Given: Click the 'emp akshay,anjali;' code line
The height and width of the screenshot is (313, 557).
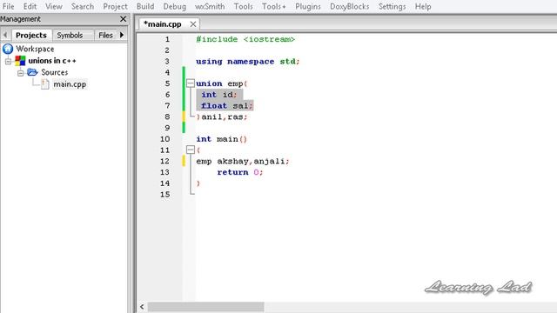Looking at the screenshot, I should point(243,161).
